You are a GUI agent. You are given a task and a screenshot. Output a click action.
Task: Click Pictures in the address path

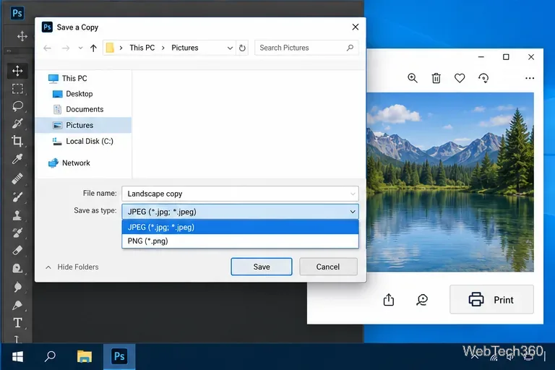click(x=185, y=48)
